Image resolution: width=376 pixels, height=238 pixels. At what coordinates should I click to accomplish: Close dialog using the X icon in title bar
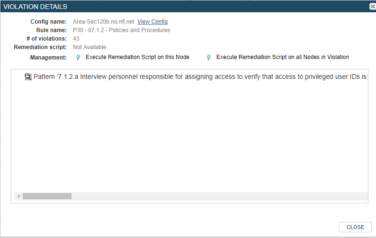372,7
